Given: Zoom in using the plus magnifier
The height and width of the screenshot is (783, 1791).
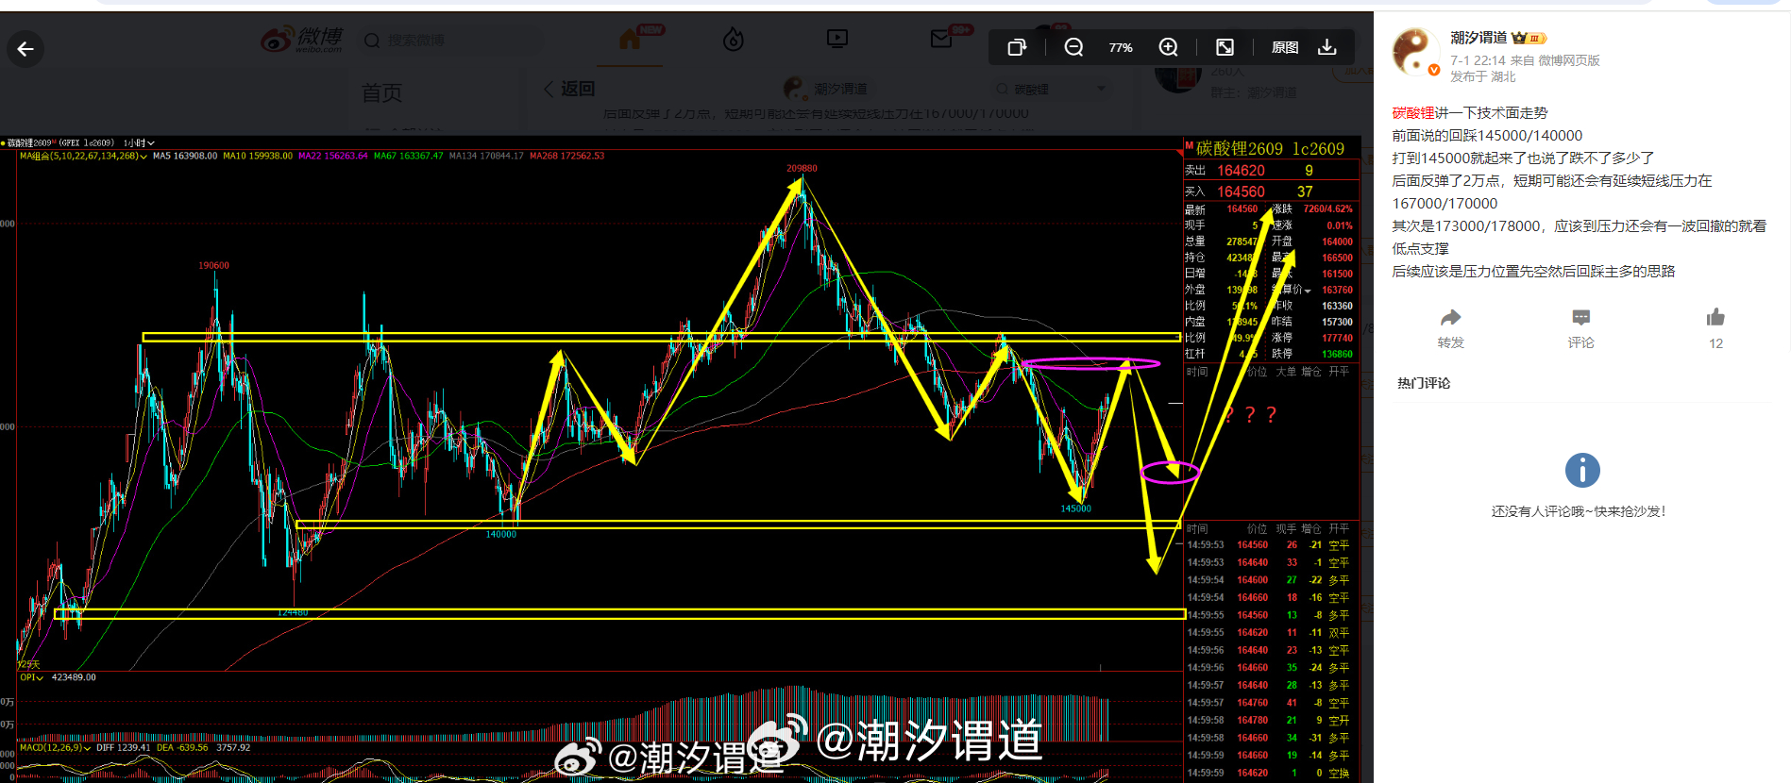Looking at the screenshot, I should tap(1168, 47).
